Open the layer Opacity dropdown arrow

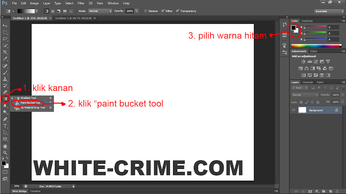(x=343, y=95)
